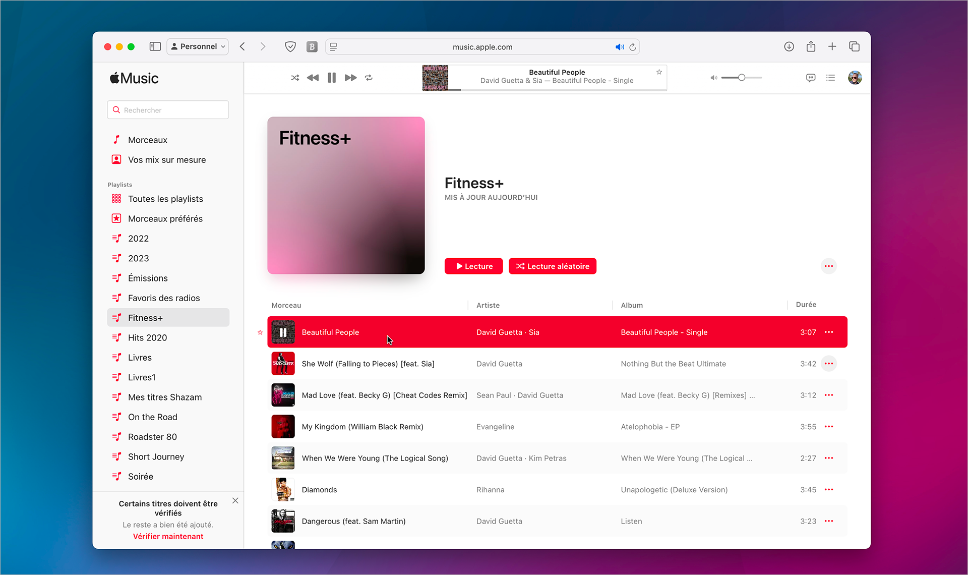Toggle repeat mode in the player
This screenshot has width=968, height=575.
(x=369, y=78)
